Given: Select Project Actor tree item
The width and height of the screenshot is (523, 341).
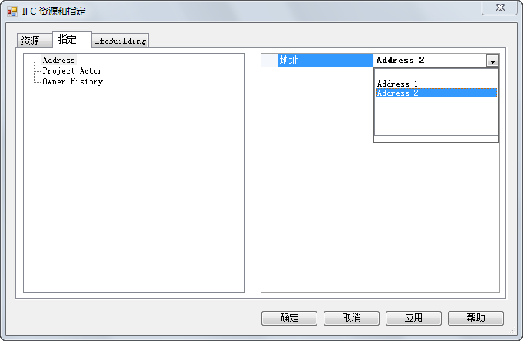Looking at the screenshot, I should coord(72,70).
